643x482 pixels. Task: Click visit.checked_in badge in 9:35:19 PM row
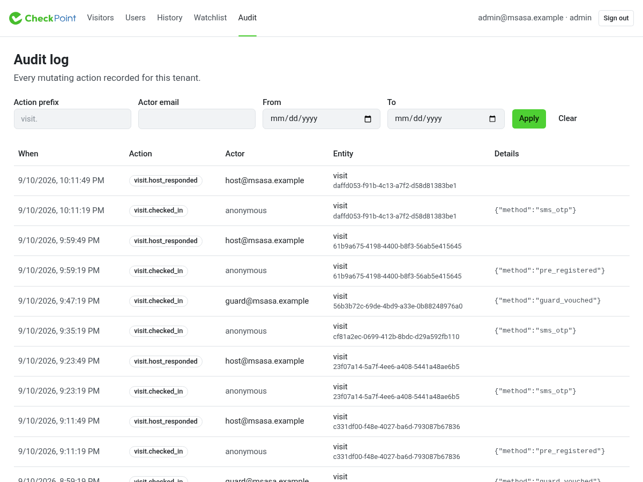click(x=159, y=331)
